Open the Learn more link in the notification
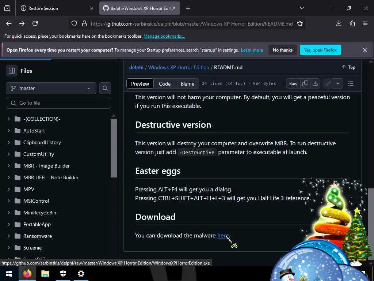The height and width of the screenshot is (281, 374). coord(252,50)
